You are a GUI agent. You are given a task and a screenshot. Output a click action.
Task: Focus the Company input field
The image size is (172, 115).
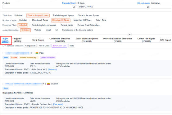click(161, 7)
